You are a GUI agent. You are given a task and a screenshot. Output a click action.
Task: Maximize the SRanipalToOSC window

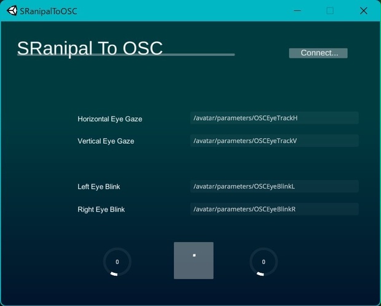point(330,10)
